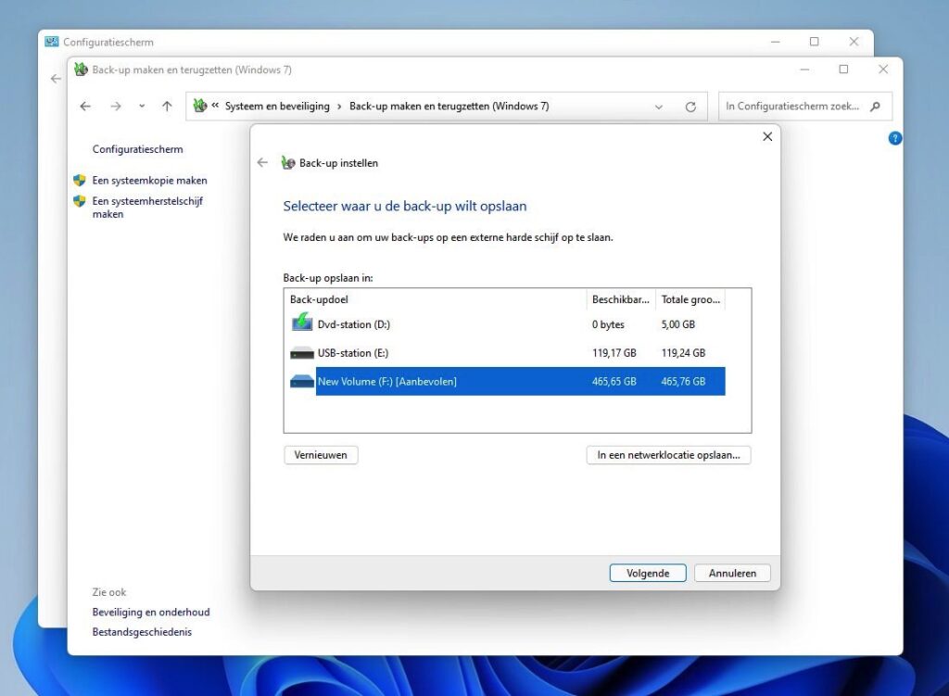Click the 119,17 GB available value

[x=614, y=353]
